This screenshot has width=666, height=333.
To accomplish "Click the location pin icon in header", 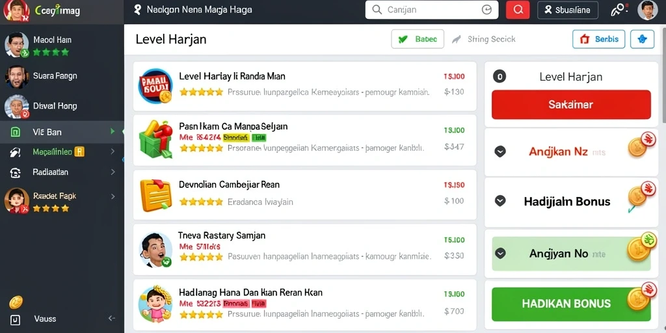I will click(x=137, y=9).
